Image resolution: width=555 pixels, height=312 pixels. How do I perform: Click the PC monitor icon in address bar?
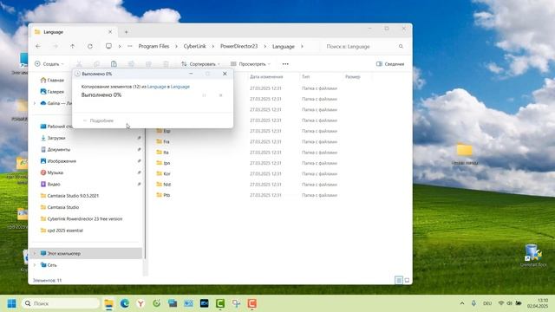[108, 46]
